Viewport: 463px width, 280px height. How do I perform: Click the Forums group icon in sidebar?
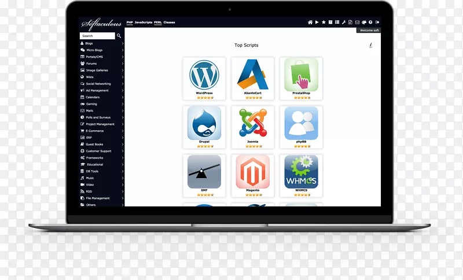(x=82, y=64)
